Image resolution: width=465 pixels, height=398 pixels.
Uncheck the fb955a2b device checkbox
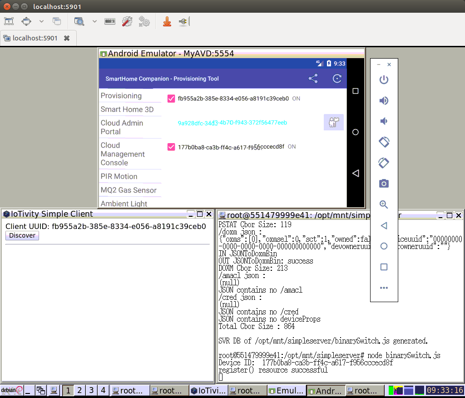[171, 99]
